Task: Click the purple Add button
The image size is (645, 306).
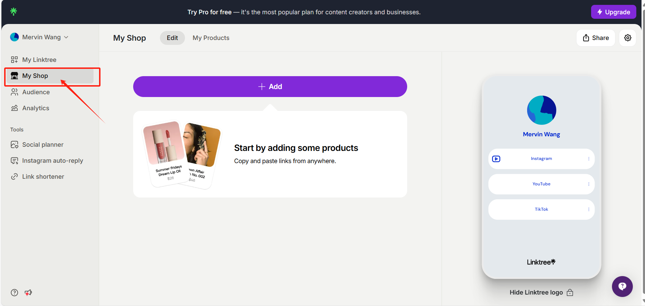Action: (270, 87)
